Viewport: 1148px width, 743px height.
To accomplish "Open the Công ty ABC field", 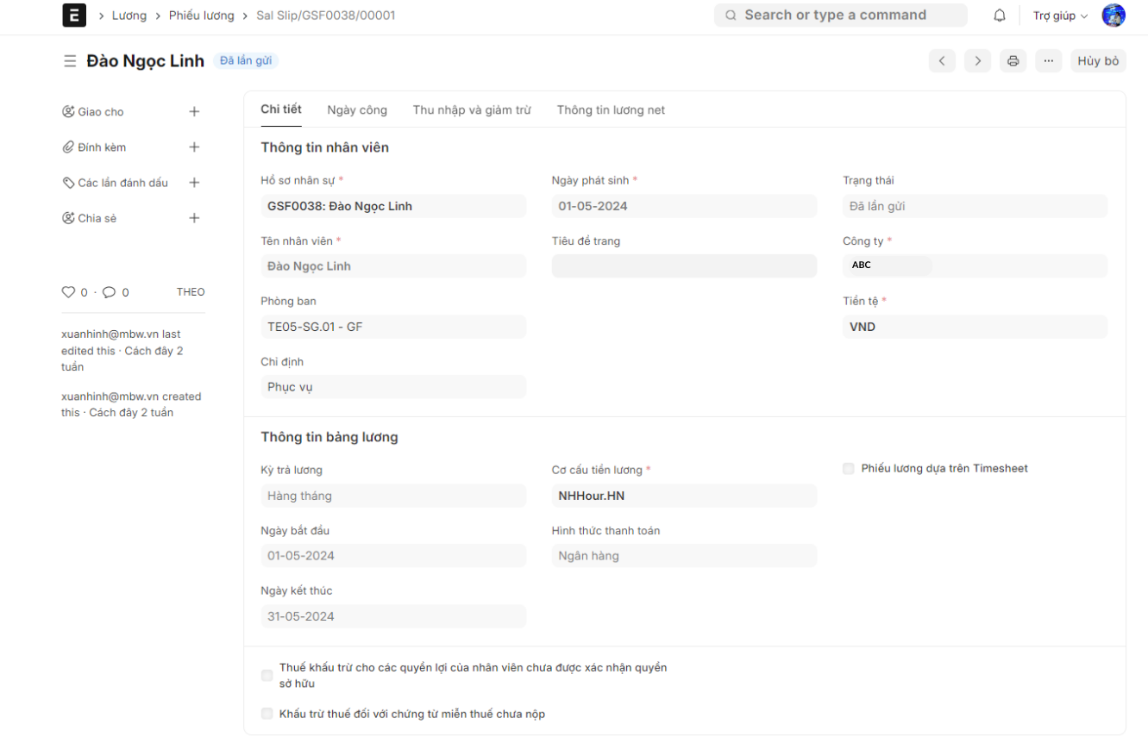I will (975, 265).
